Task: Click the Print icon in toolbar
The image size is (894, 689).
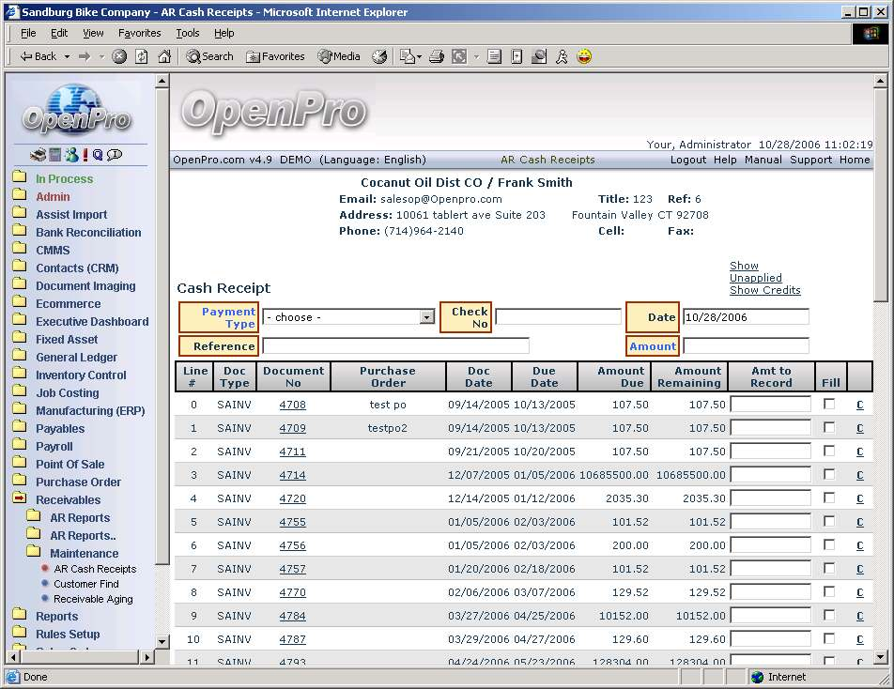Action: 437,56
